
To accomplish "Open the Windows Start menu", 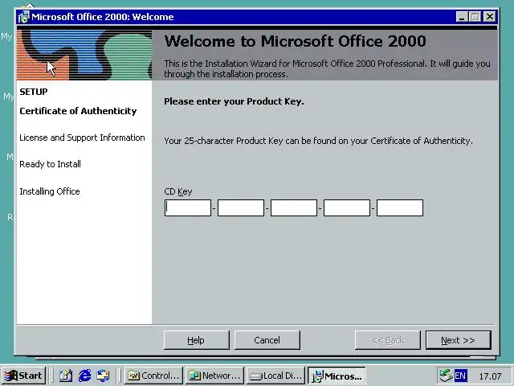I will click(23, 376).
